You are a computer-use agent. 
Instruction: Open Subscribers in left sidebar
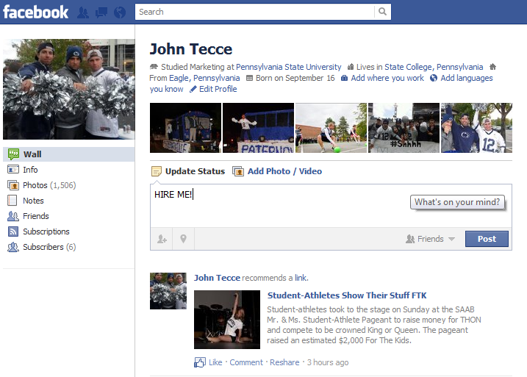click(43, 247)
